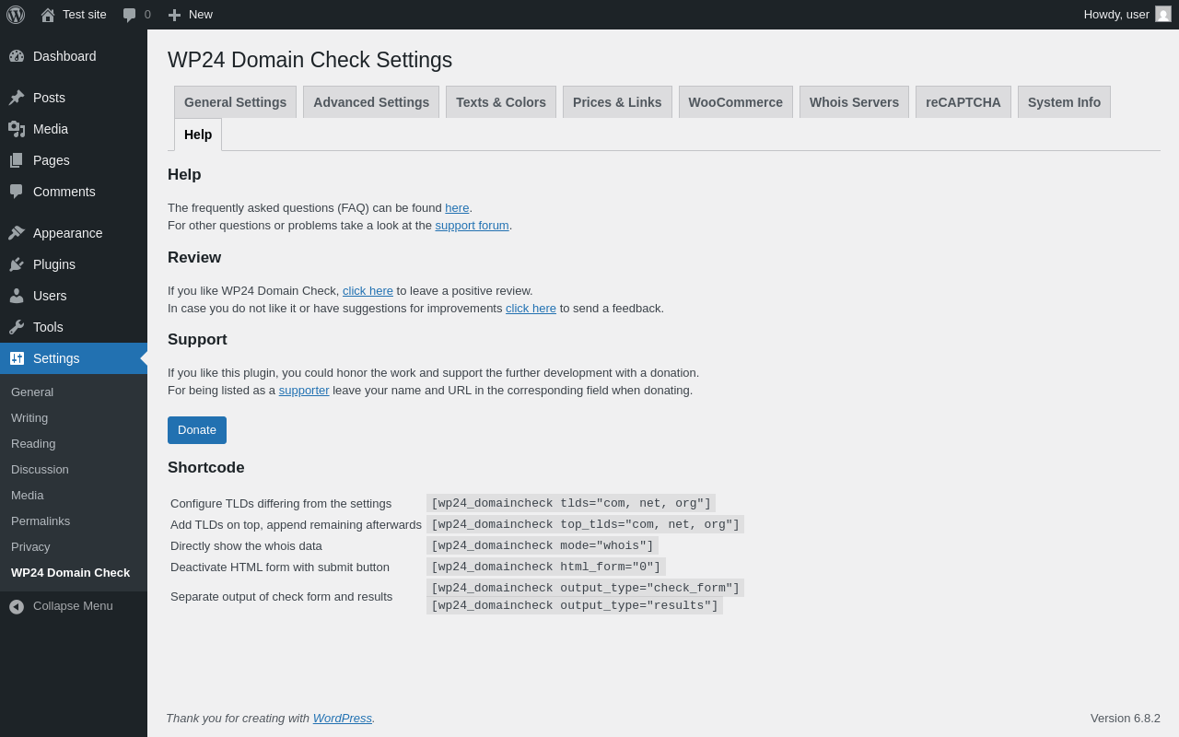The height and width of the screenshot is (737, 1179).
Task: Select the Help tab
Action: [x=198, y=135]
